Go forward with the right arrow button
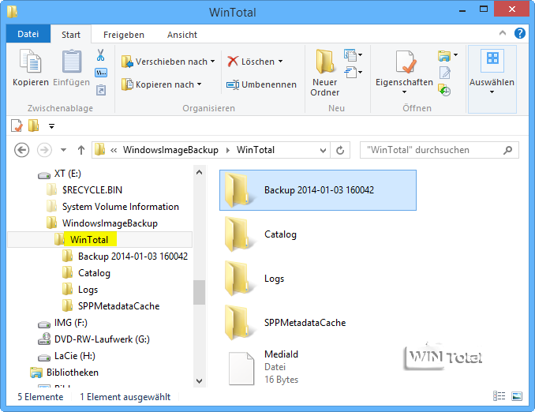 (44, 150)
